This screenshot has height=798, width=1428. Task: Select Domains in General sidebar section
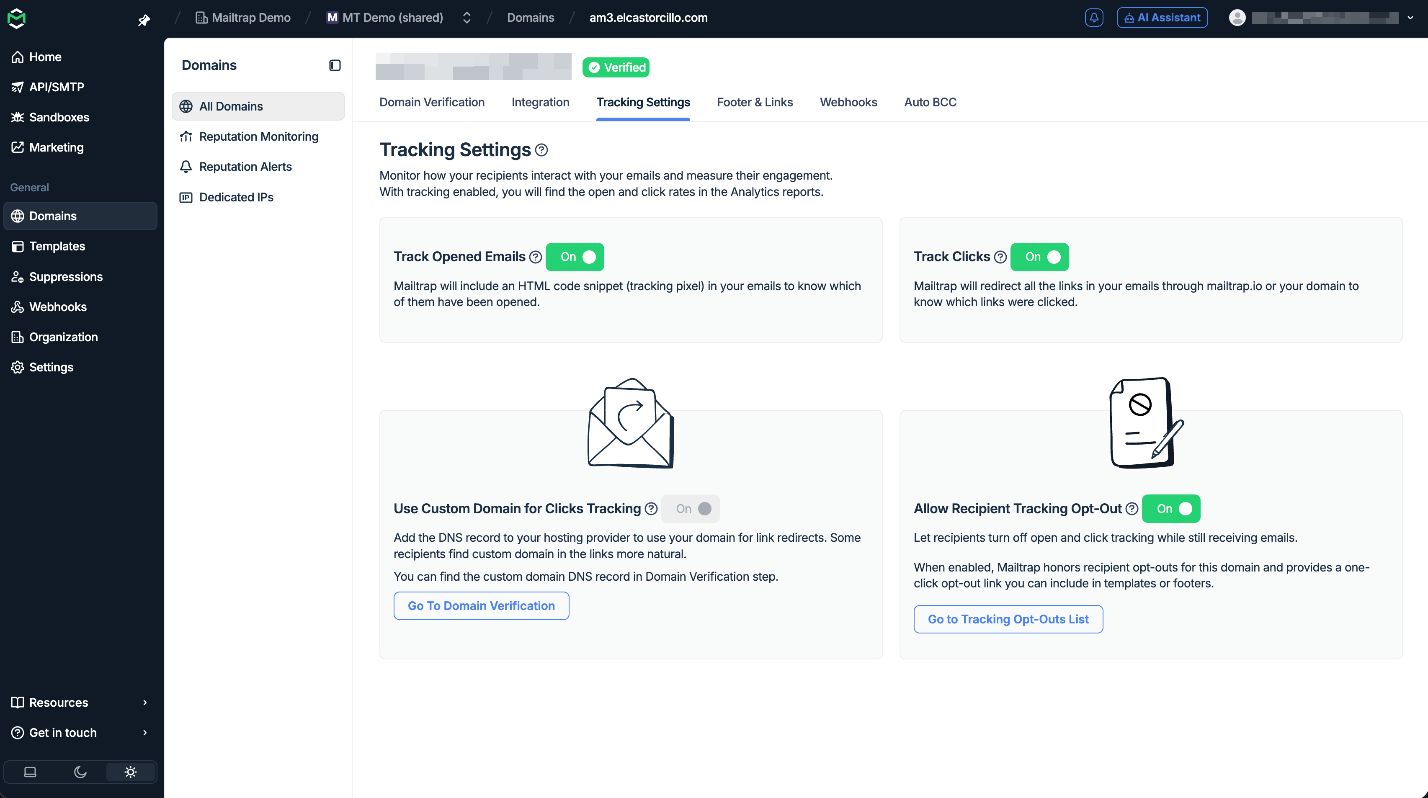80,216
